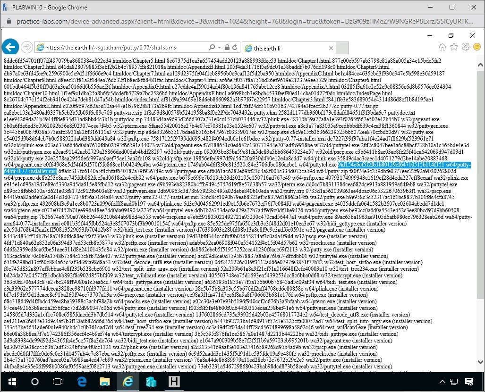The width and height of the screenshot is (485, 392).
Task: Show hidden icons with the system tray chevron
Action: click(x=442, y=381)
